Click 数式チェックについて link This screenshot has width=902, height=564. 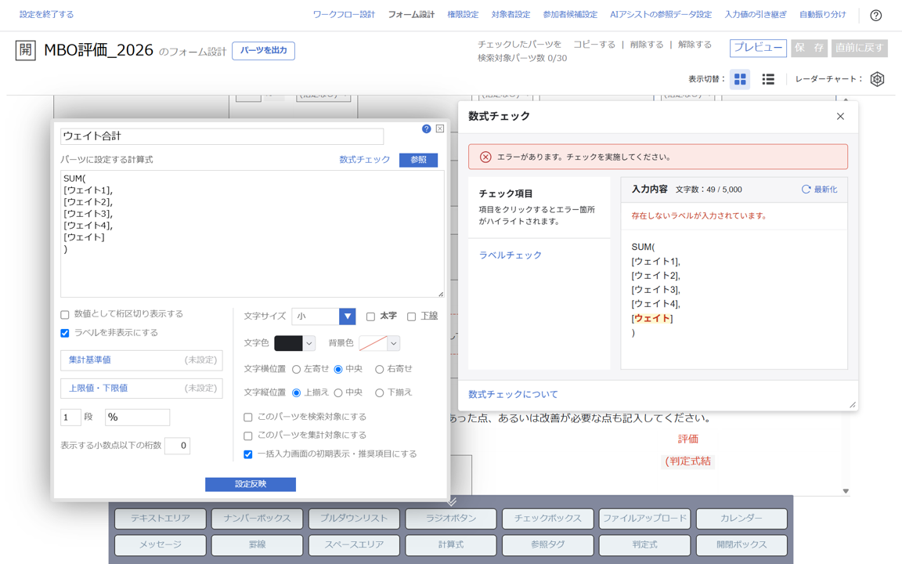point(513,394)
